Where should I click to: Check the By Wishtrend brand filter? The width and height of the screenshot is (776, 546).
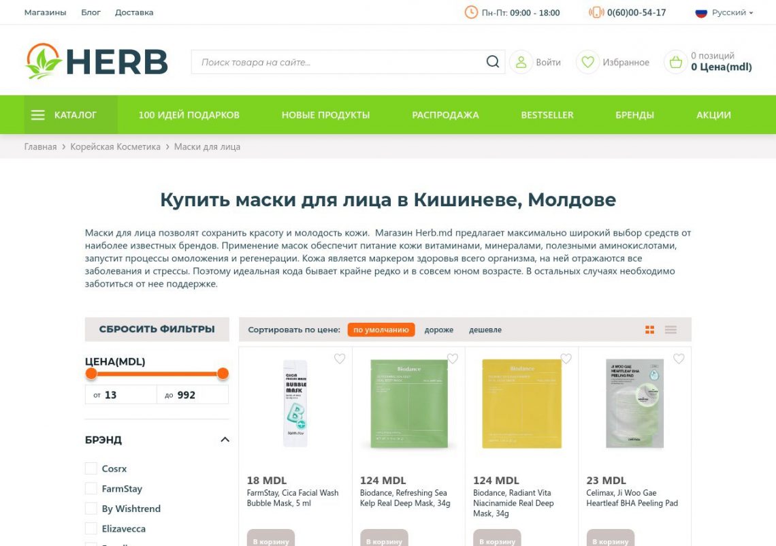click(91, 509)
